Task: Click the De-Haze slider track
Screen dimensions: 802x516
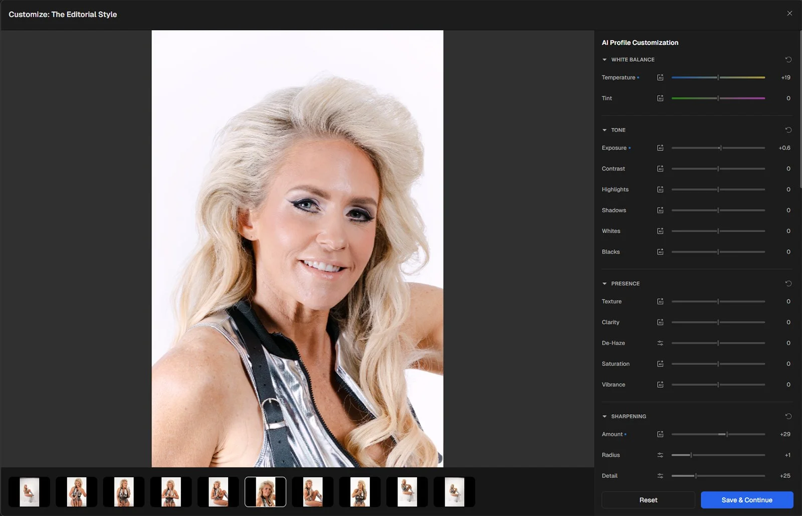Action: pyautogui.click(x=718, y=343)
